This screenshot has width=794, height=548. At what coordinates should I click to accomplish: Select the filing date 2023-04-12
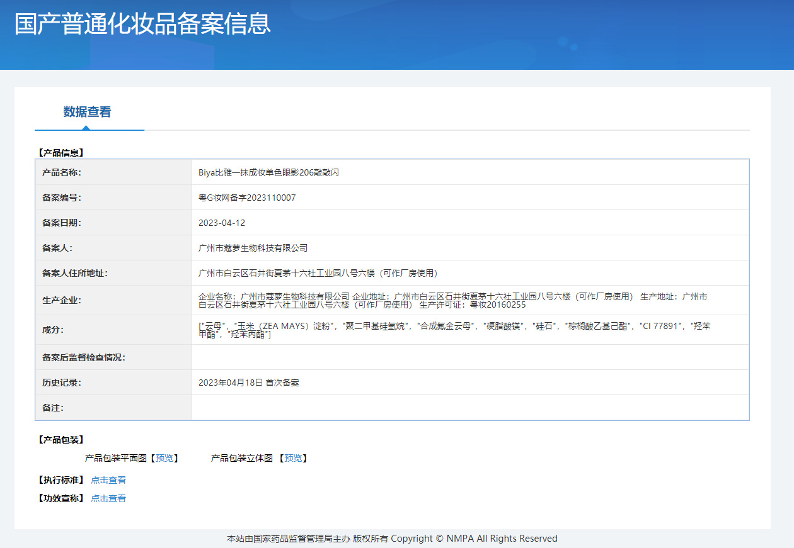tap(222, 223)
